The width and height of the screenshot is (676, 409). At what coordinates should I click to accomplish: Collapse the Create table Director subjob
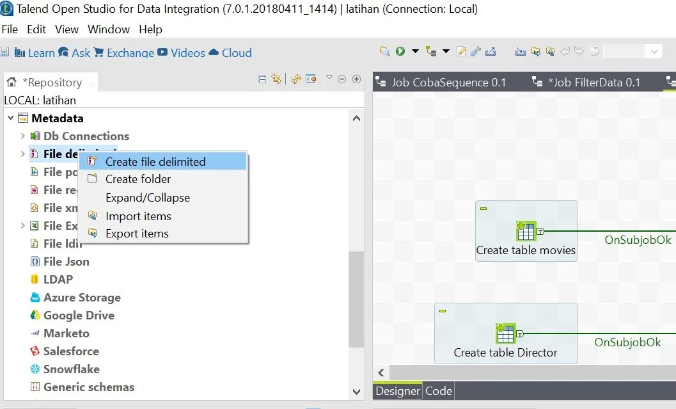[443, 310]
